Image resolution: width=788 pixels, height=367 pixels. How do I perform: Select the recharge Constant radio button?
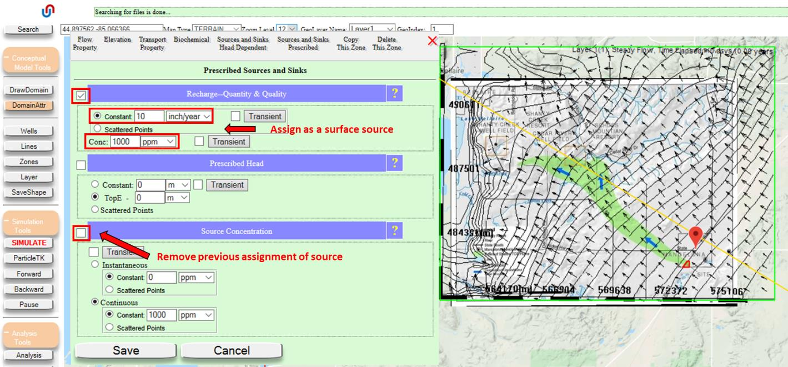[98, 117]
